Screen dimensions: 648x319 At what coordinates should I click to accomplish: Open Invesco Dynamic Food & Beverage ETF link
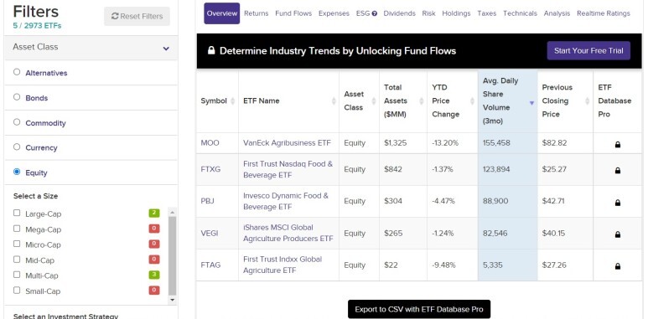(286, 202)
